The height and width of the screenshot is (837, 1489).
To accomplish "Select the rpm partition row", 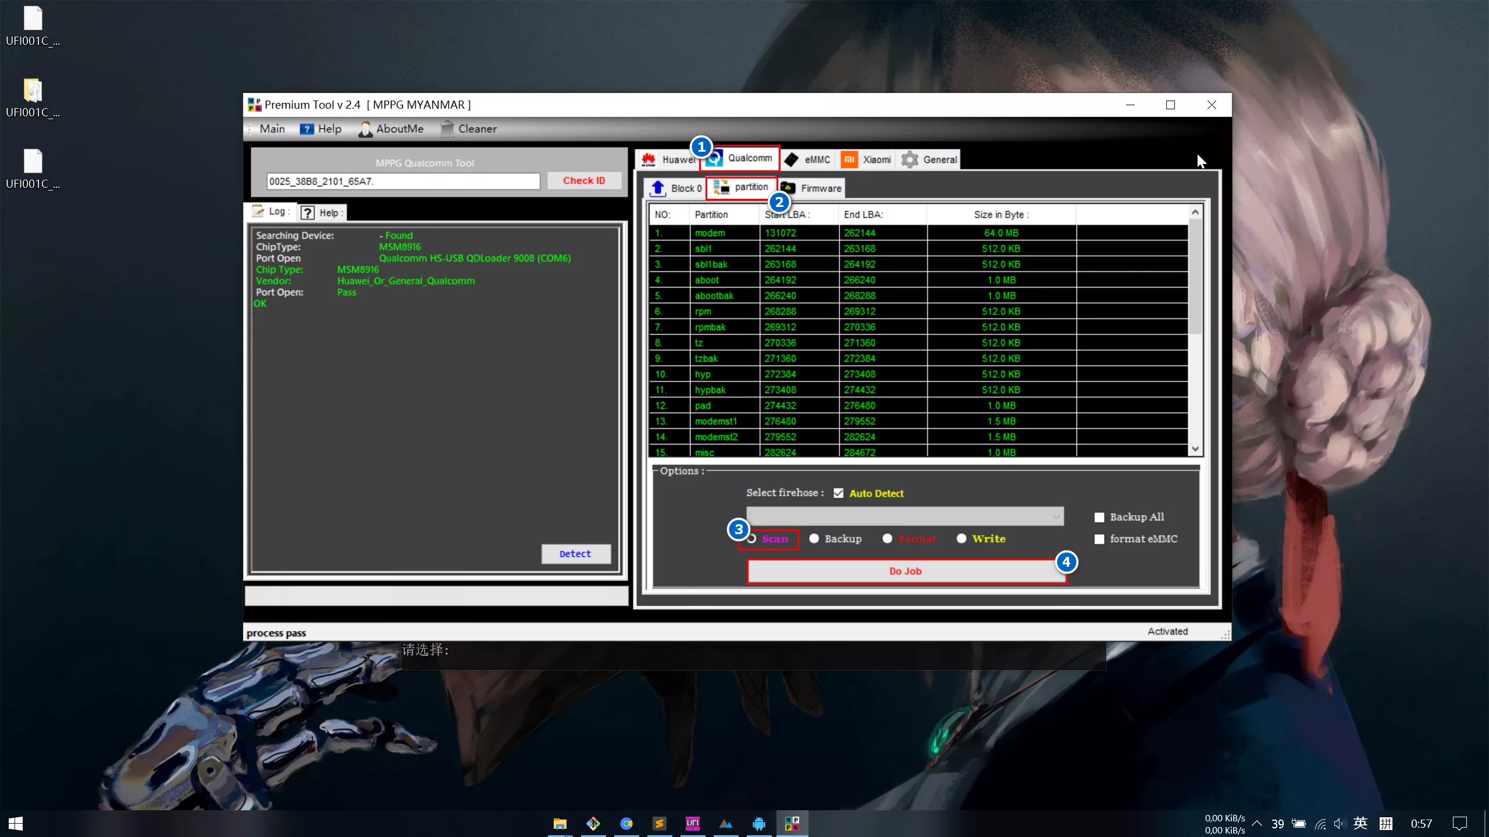I will [919, 311].
